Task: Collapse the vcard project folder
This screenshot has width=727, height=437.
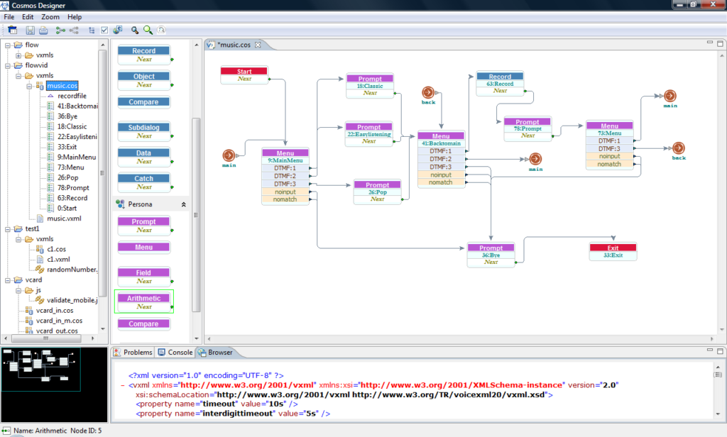Action: click(x=8, y=280)
